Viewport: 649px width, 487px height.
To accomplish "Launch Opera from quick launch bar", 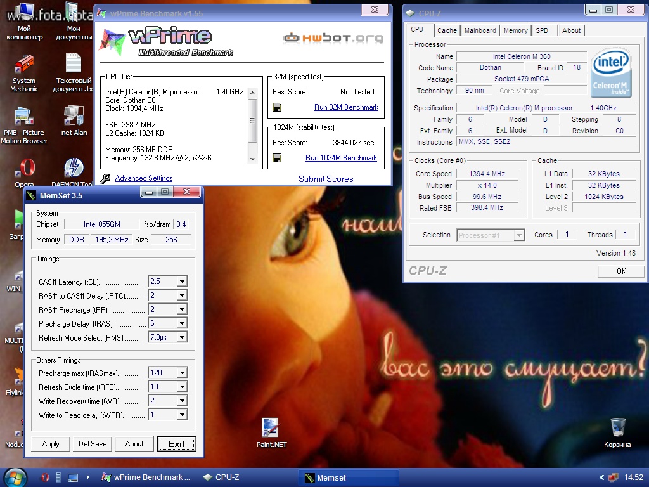I will pyautogui.click(x=45, y=477).
